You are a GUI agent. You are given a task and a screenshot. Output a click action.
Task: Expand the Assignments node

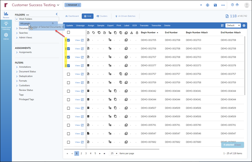pos(17,52)
